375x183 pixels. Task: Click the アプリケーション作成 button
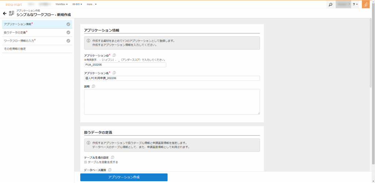click(124, 177)
